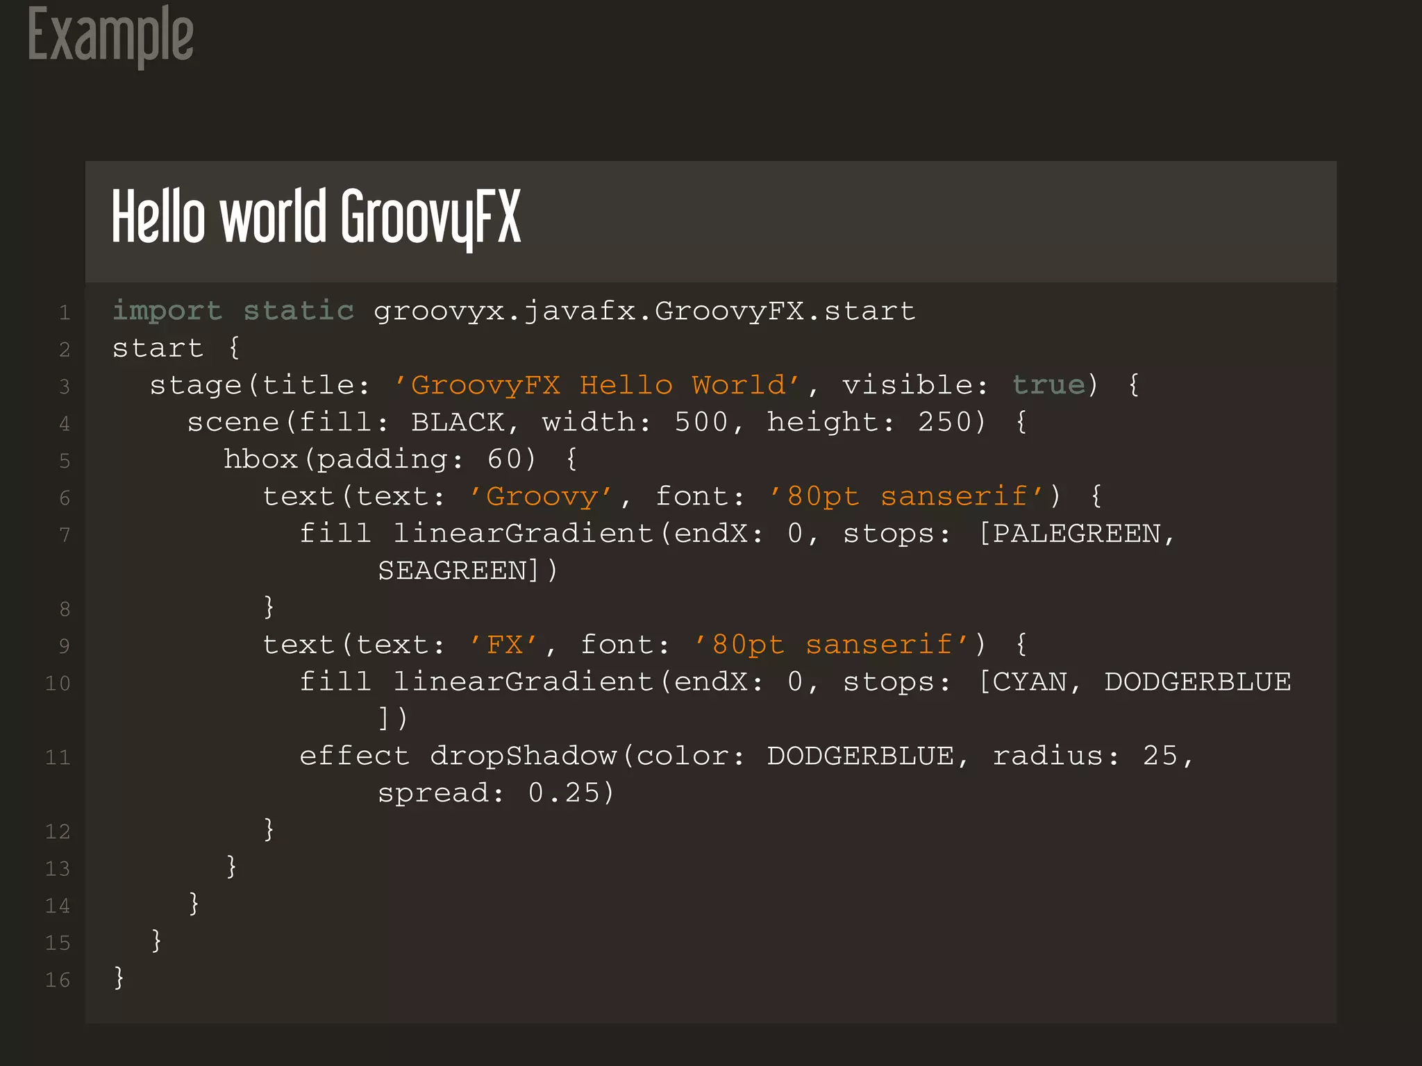Click the 'BLACK,' fill value
This screenshot has height=1066, width=1422.
(x=465, y=422)
